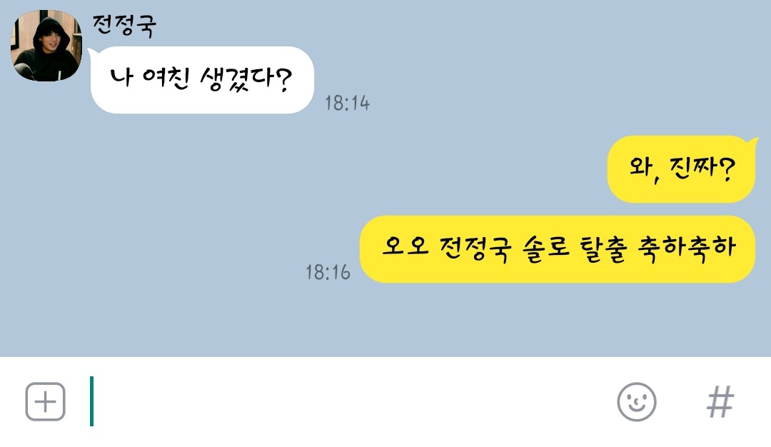Screen dimensions: 771x447
Task: Tap the hashtag search icon
Action: pos(720,402)
